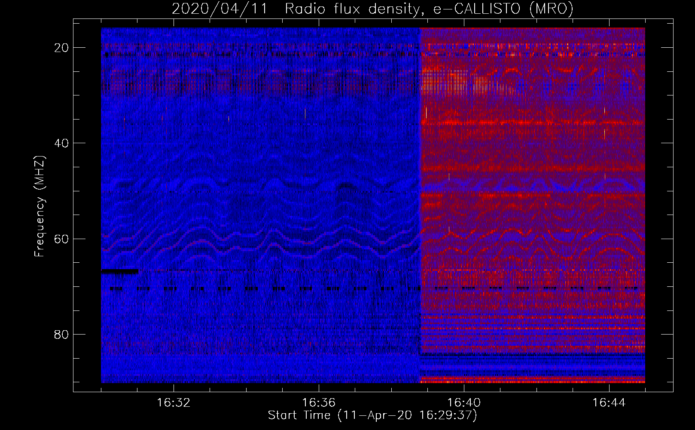Click the 60 frequency tick label

62,239
